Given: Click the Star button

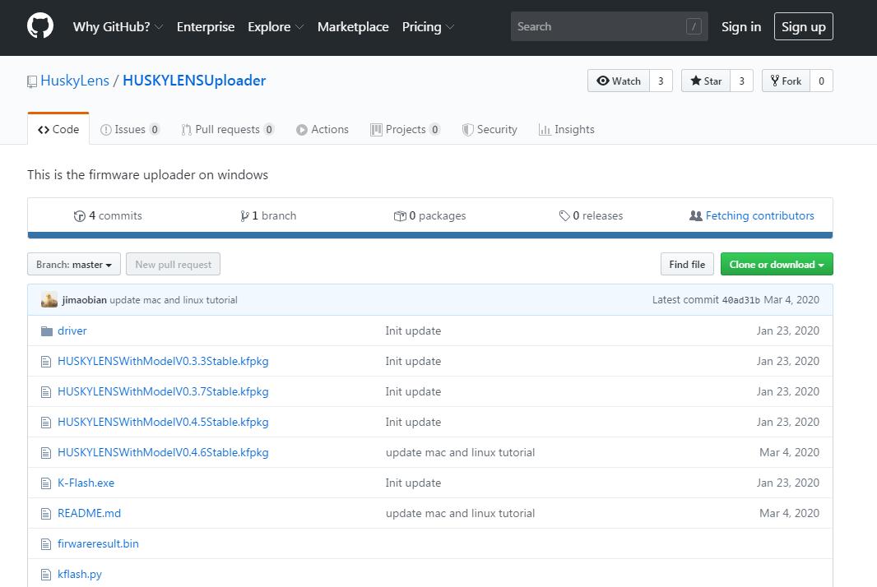Looking at the screenshot, I should point(706,81).
